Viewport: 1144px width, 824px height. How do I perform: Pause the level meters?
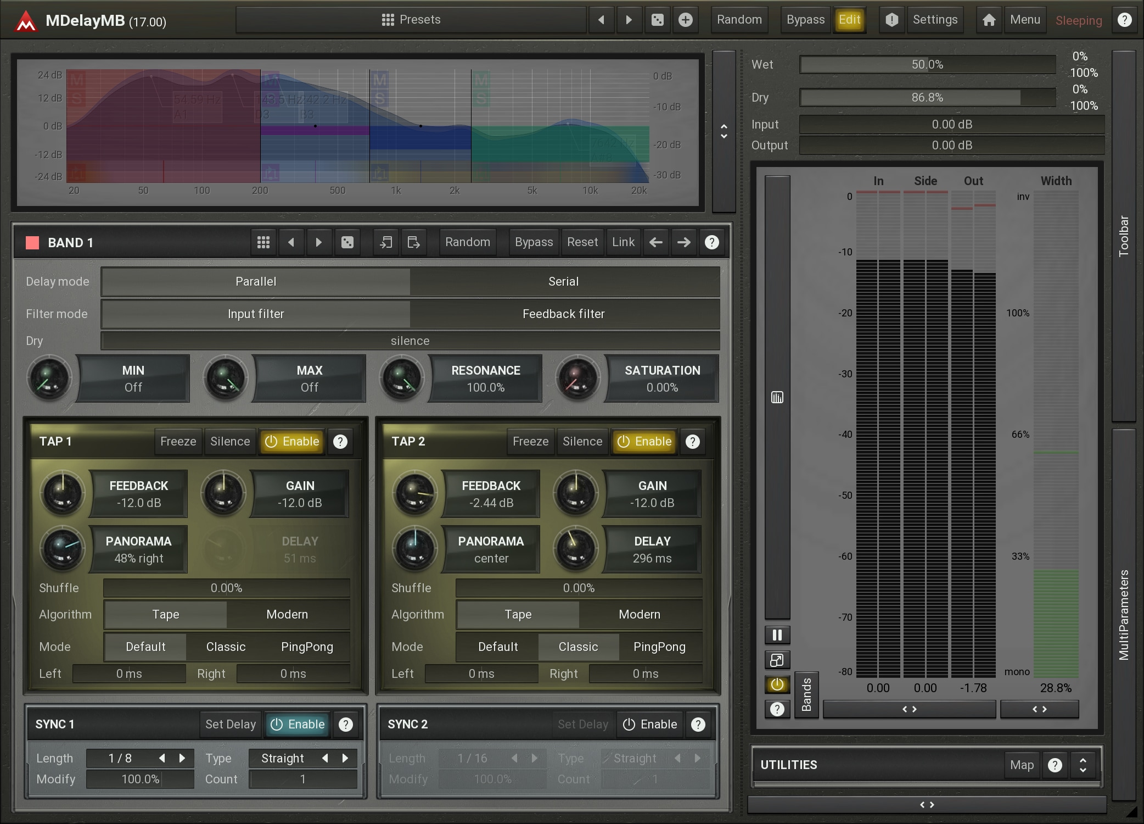pyautogui.click(x=777, y=635)
